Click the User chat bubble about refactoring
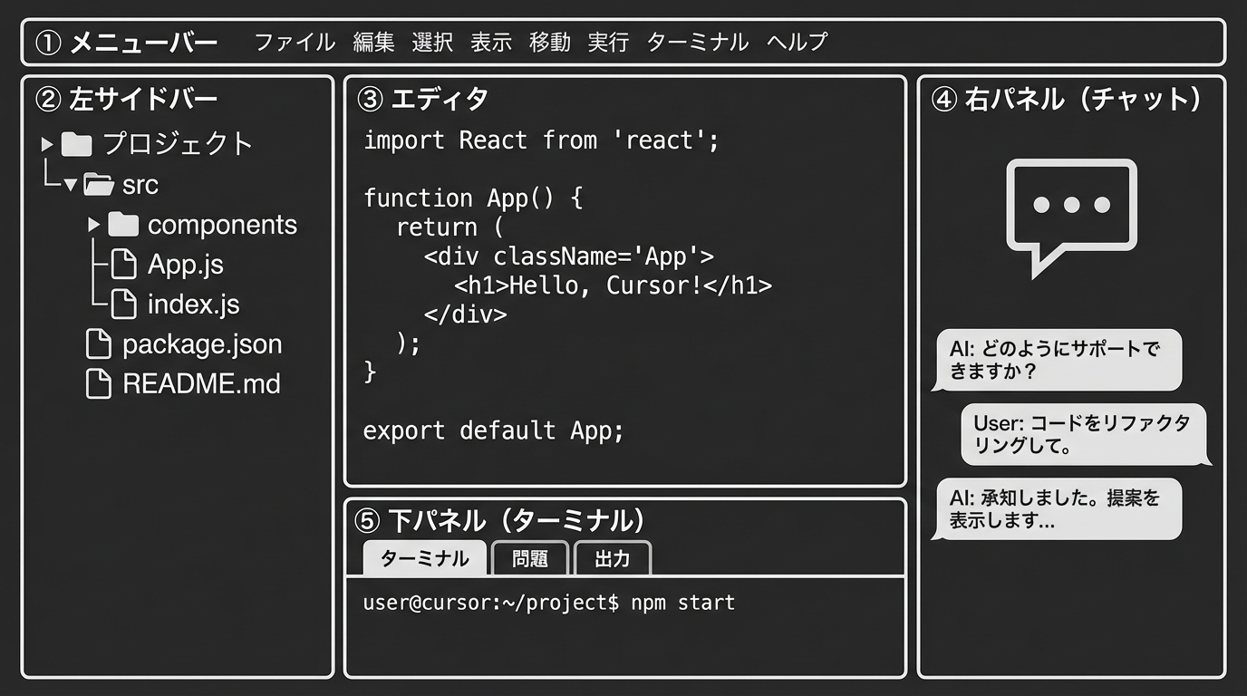 coord(1084,434)
